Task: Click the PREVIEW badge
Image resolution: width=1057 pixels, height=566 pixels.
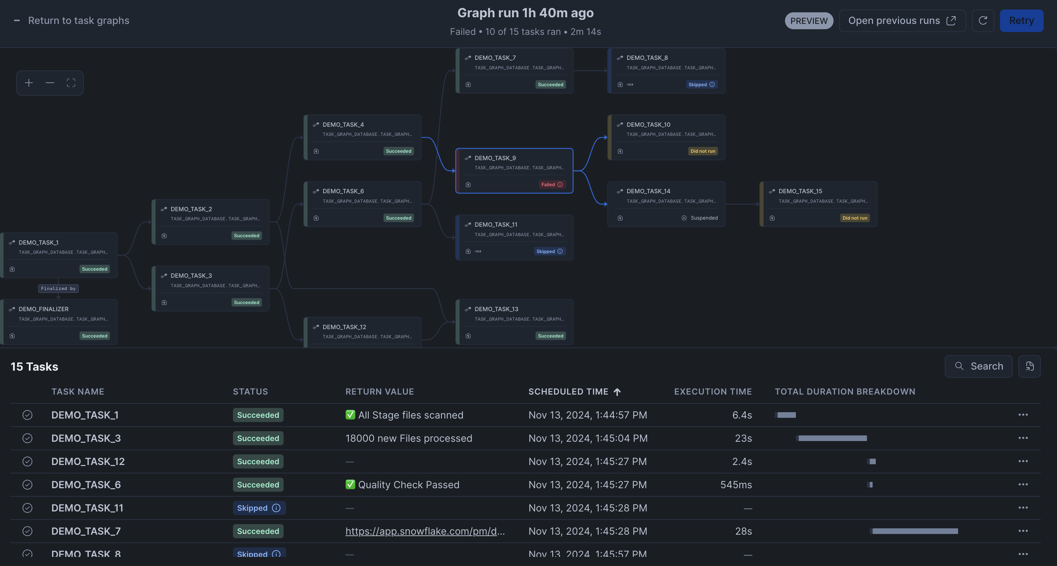Action: tap(809, 20)
